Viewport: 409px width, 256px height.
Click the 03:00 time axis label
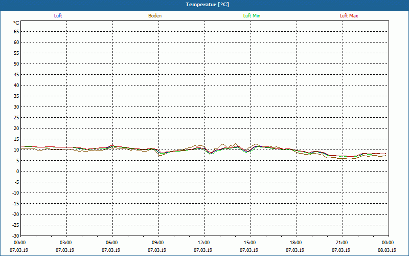tap(66, 243)
